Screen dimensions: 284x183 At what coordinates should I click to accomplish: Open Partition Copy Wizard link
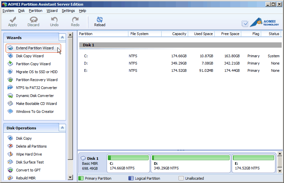(x=33, y=64)
